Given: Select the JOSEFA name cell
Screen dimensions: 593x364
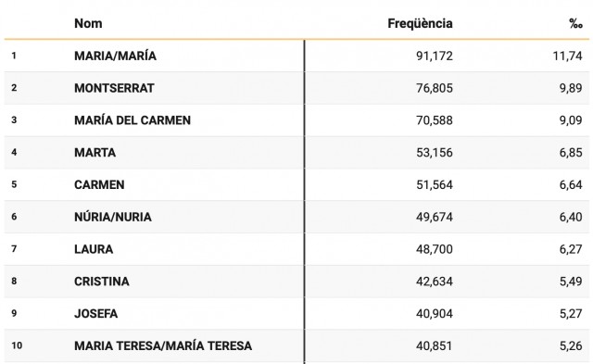Looking at the screenshot, I should tap(95, 313).
